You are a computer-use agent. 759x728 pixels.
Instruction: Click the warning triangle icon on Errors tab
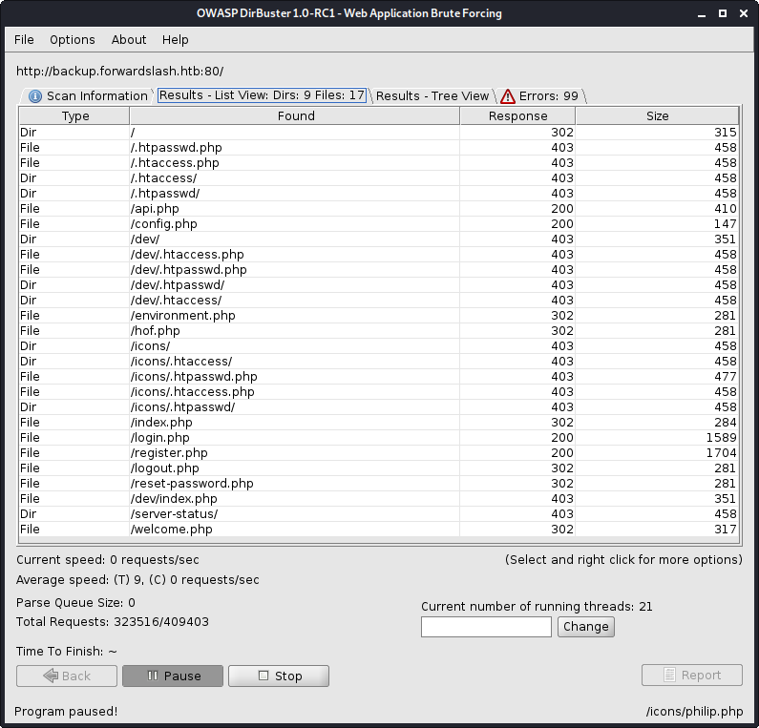(508, 96)
